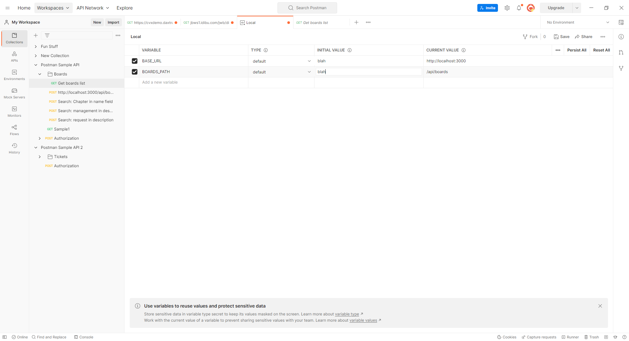Screen dimensions: 629x341
Task: Expand the Tickets folder
Action: (x=40, y=157)
